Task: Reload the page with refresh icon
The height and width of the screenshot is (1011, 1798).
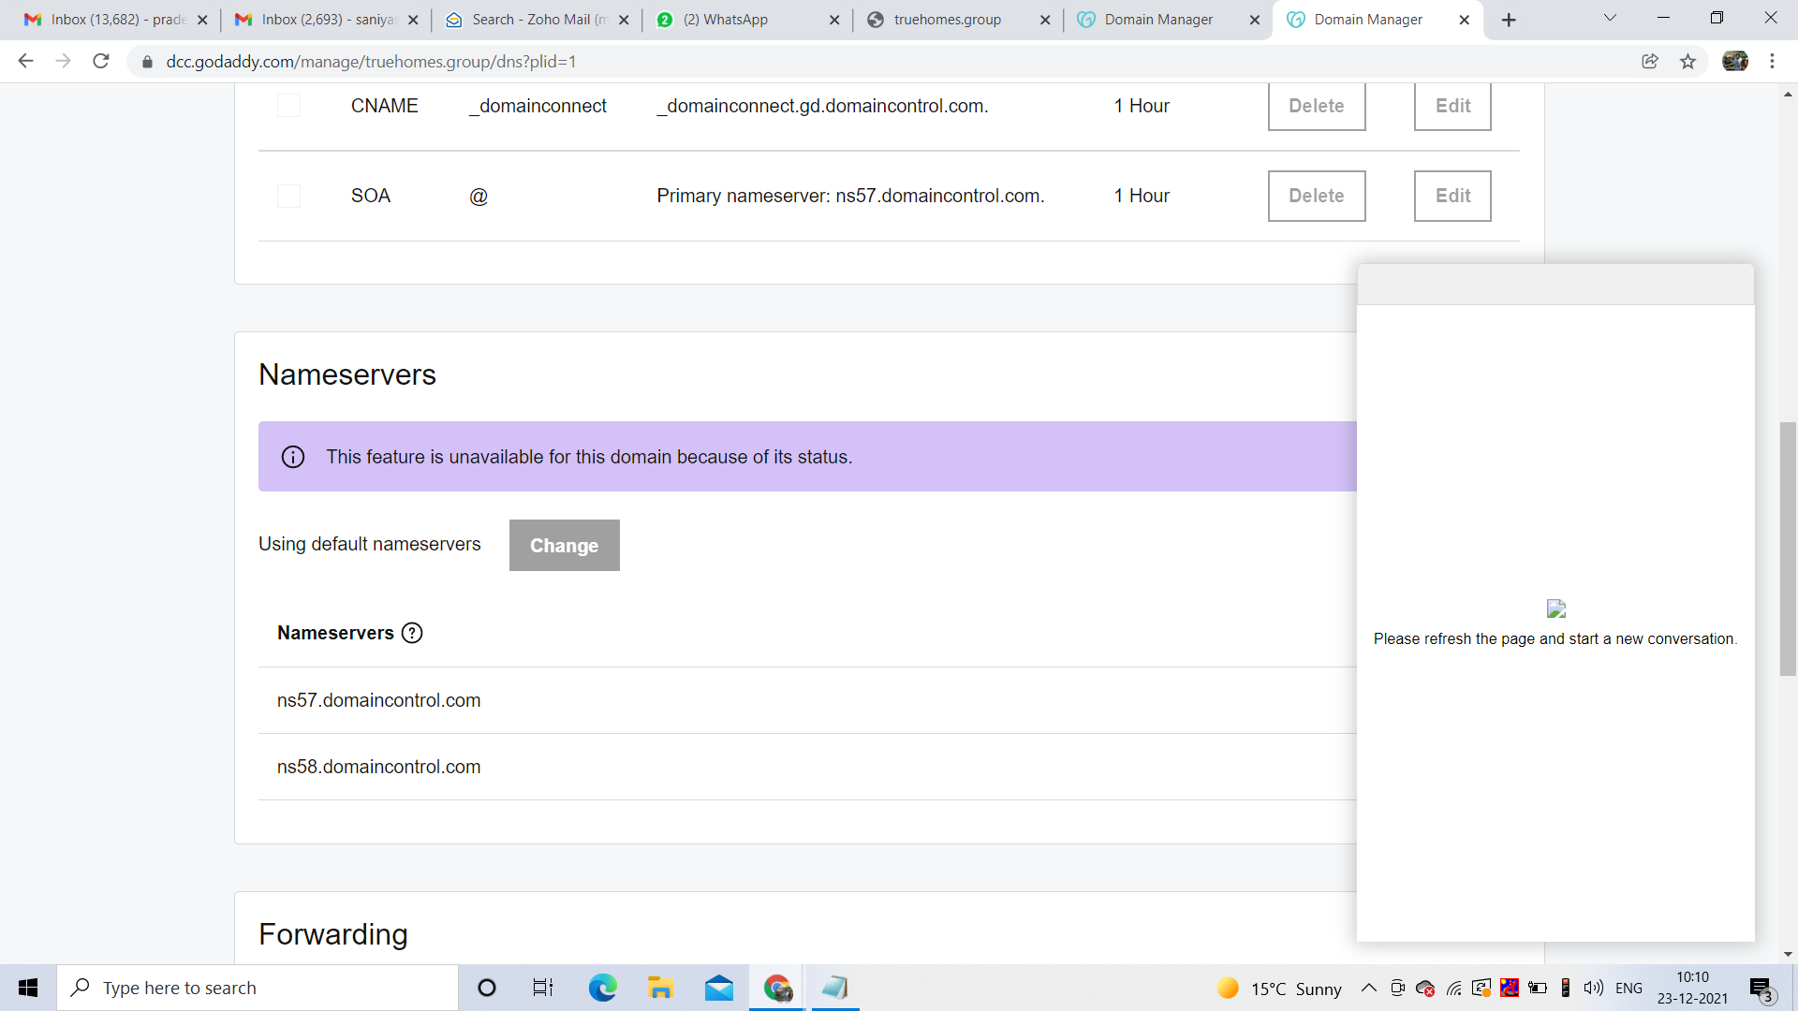Action: point(101,62)
